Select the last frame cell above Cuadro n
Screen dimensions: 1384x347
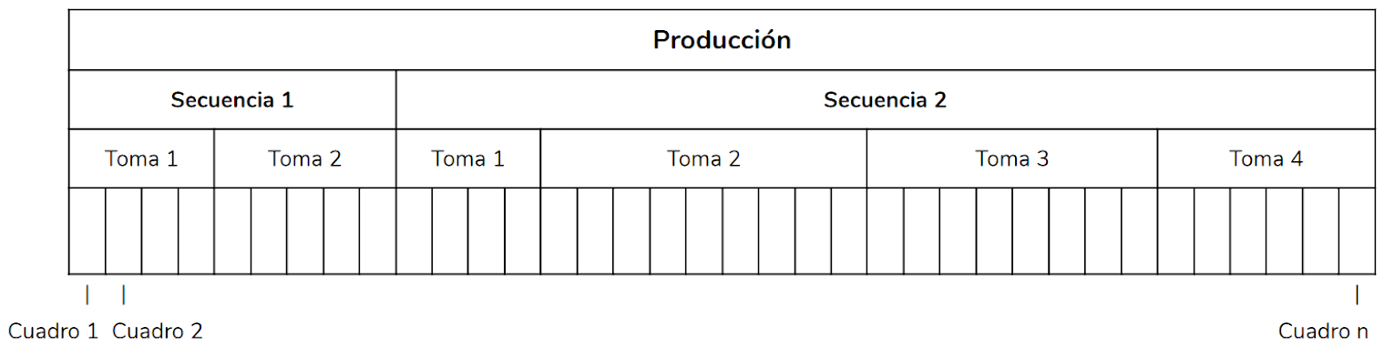click(1358, 230)
